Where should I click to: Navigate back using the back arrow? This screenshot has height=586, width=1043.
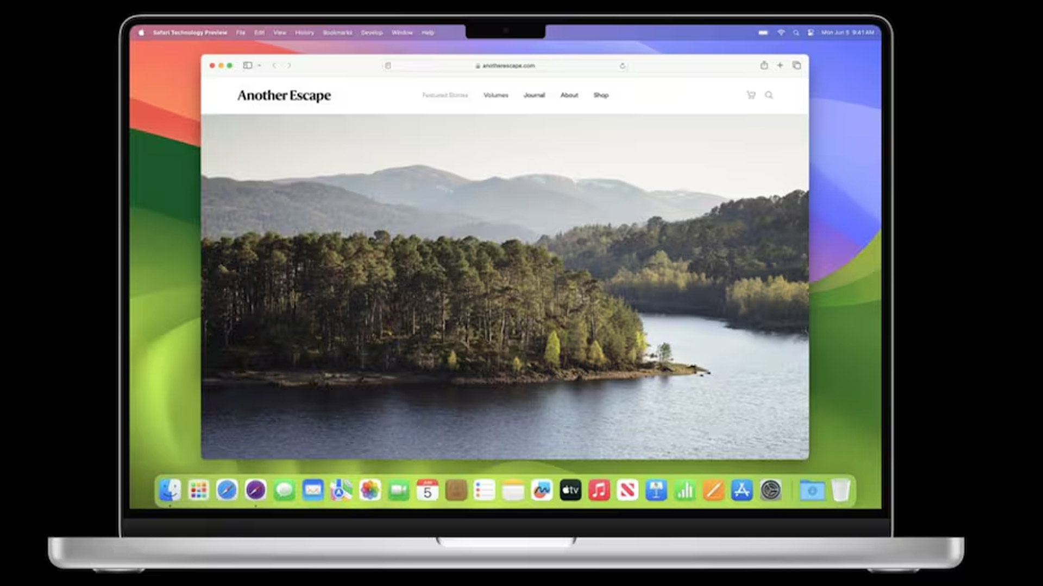(275, 65)
